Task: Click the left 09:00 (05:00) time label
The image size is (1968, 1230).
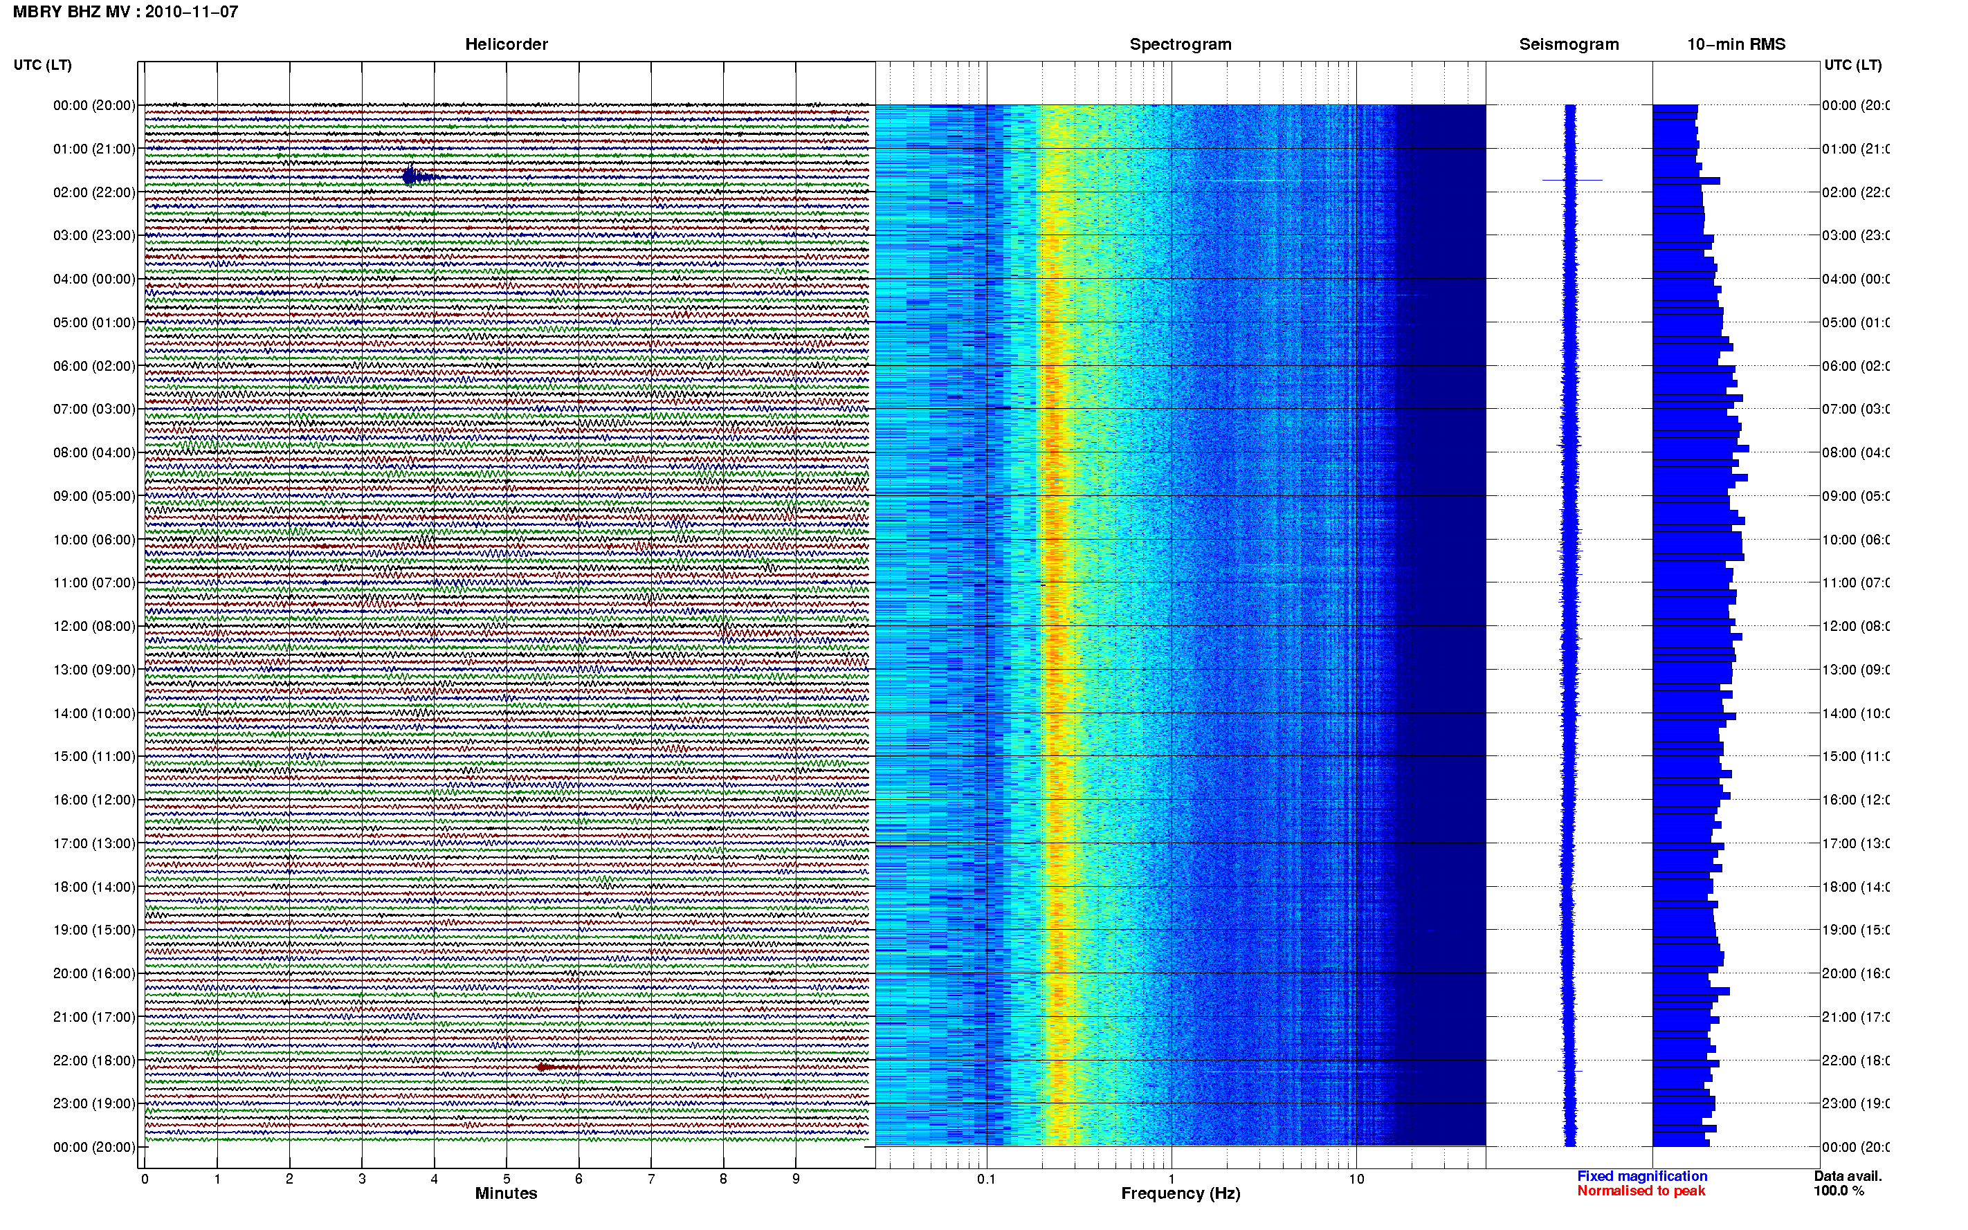Action: pos(94,496)
